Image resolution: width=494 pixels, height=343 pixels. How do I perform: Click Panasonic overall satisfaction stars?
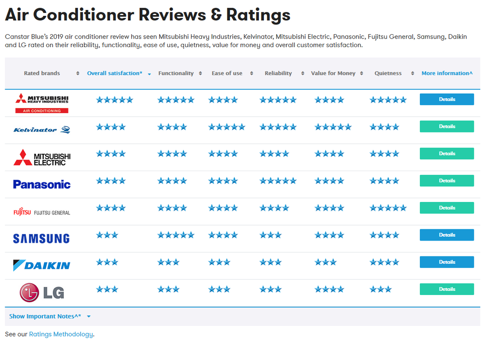tap(111, 181)
